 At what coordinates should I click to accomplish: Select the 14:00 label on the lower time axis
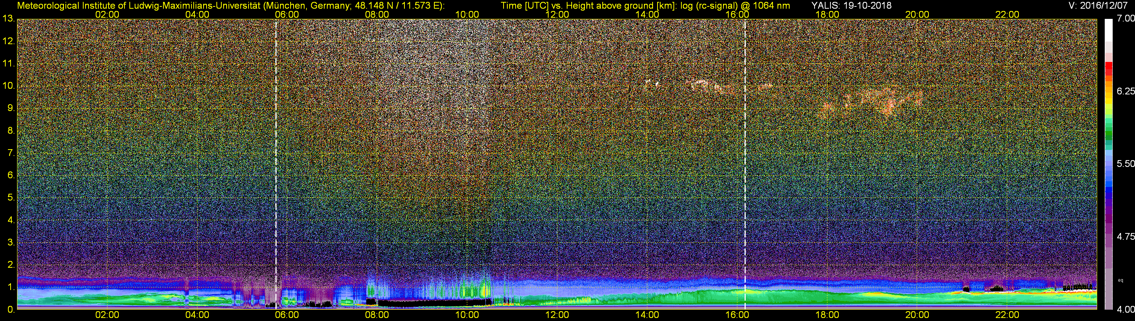pyautogui.click(x=647, y=315)
